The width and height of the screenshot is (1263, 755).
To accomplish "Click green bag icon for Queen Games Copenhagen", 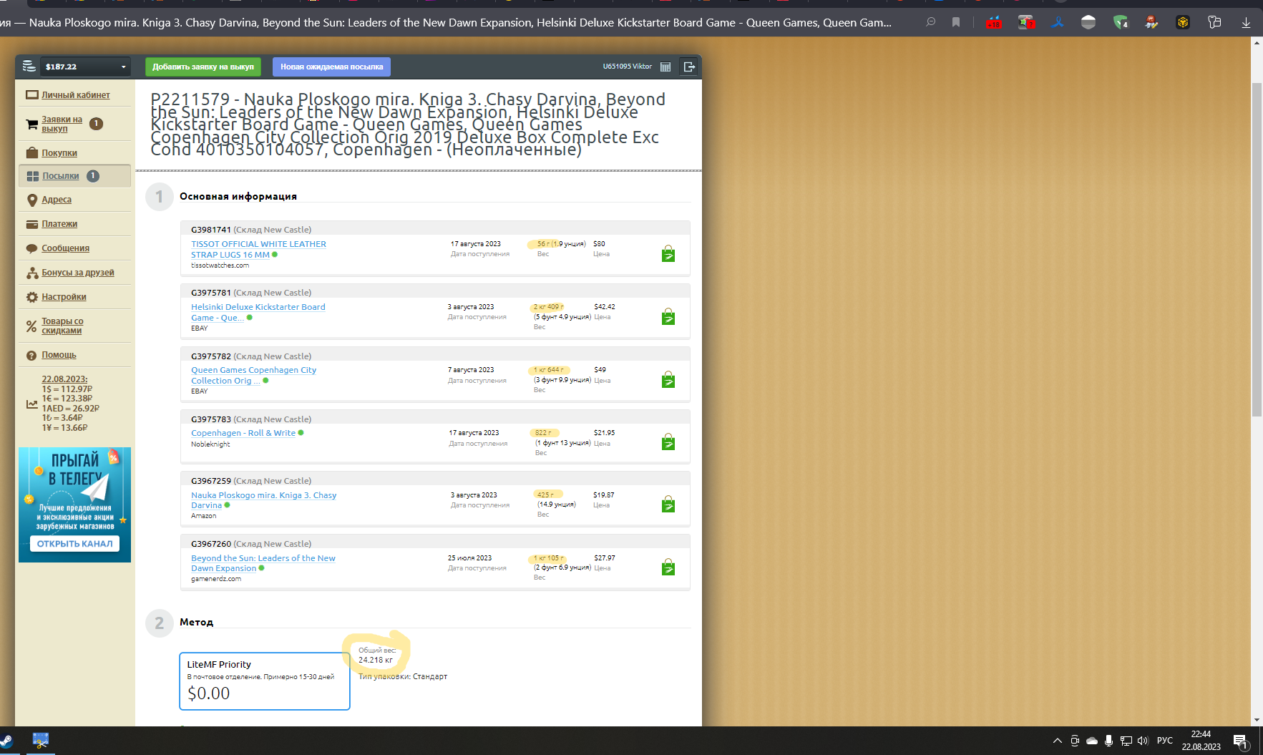I will point(668,379).
